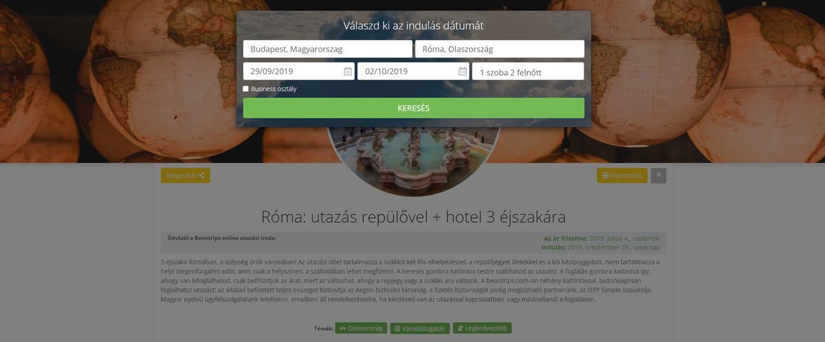The height and width of the screenshot is (342, 825).
Task: Enable the Business osztály checkbox
Action: tap(246, 89)
